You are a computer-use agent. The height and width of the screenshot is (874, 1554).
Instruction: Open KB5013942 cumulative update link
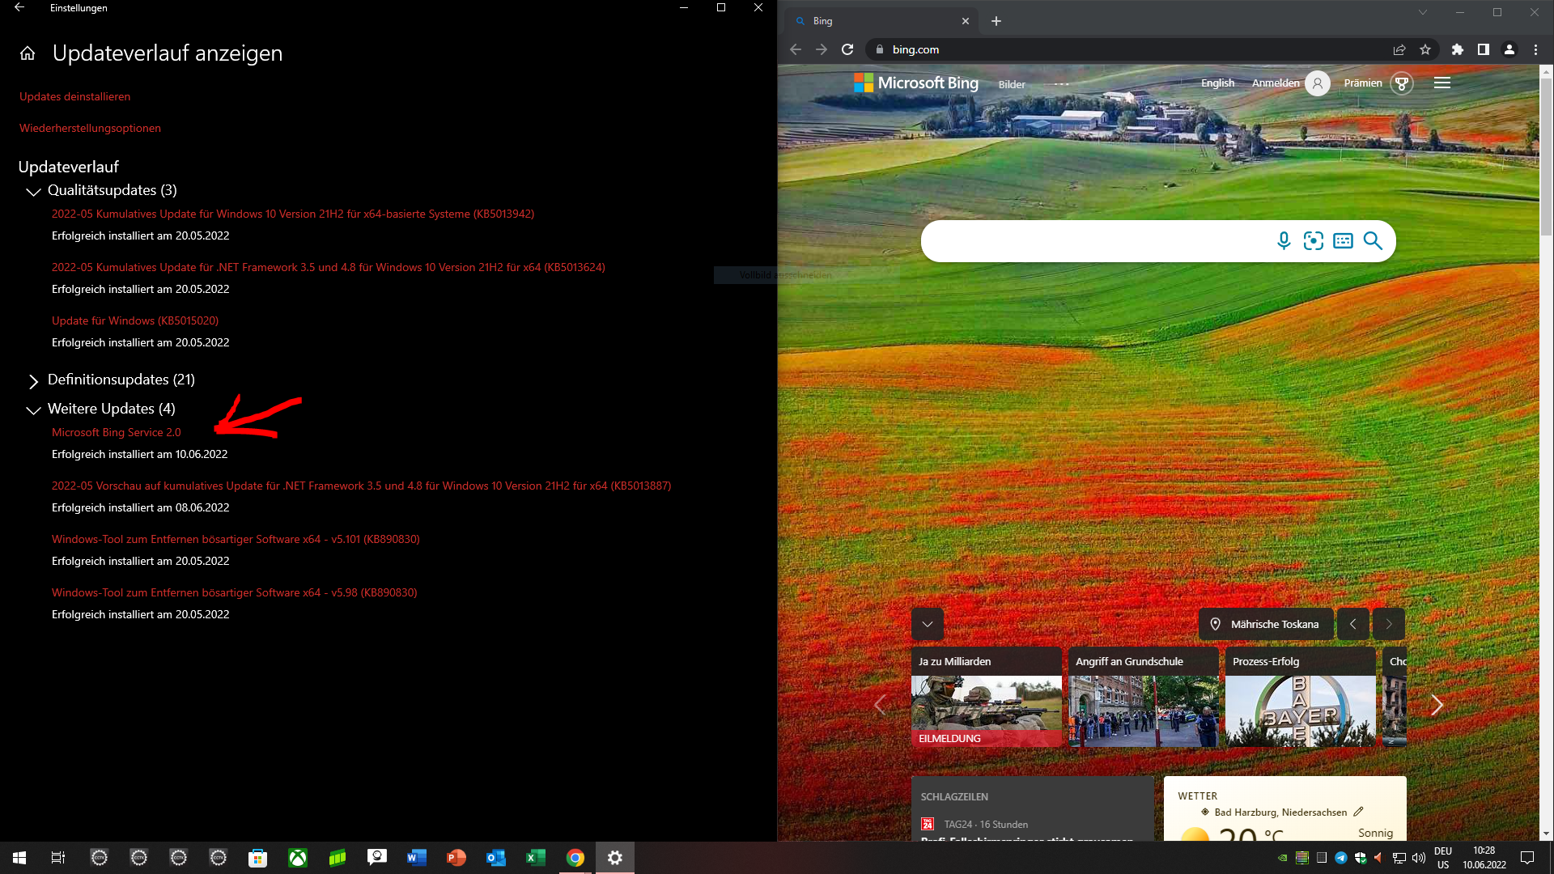[293, 214]
